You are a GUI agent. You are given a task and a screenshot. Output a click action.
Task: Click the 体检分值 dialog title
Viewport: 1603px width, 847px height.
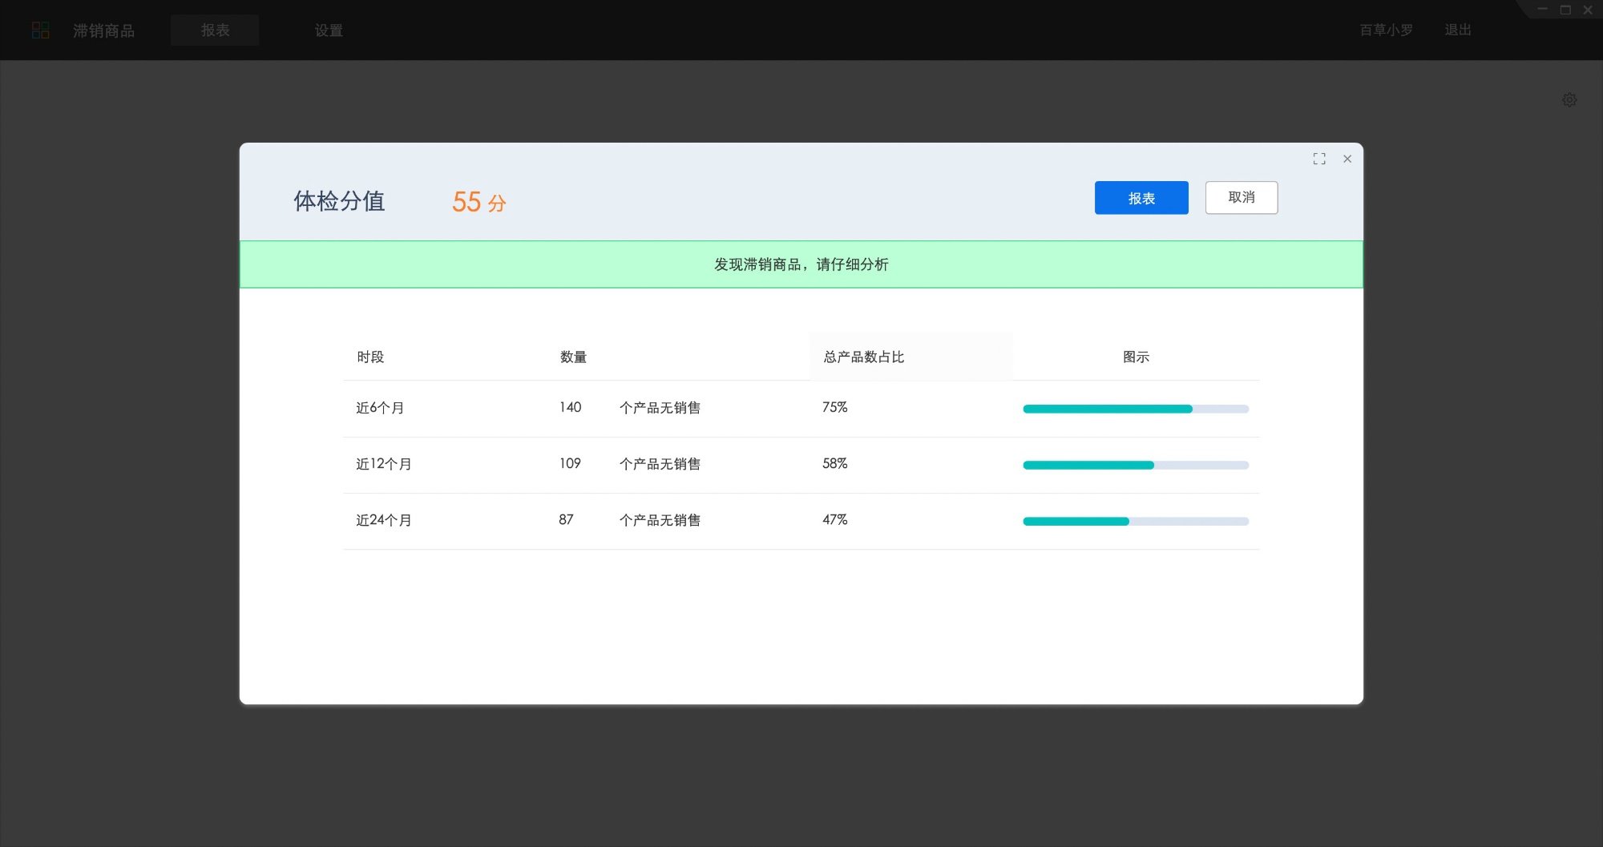pos(339,201)
